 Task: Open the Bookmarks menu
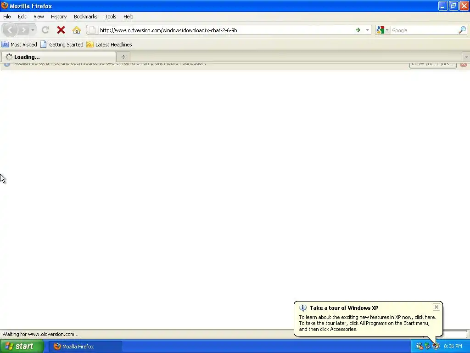click(x=86, y=17)
